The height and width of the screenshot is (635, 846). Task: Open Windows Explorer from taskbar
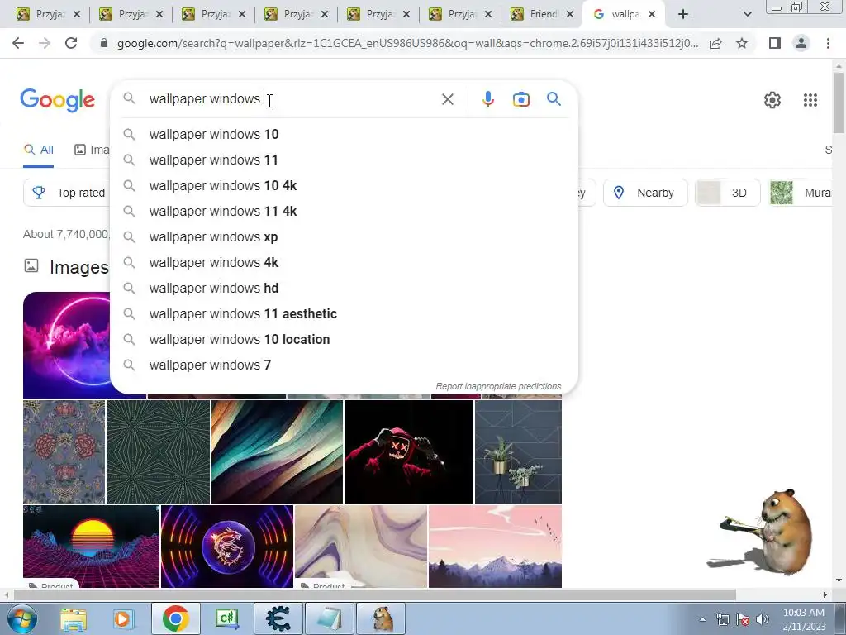[74, 618]
